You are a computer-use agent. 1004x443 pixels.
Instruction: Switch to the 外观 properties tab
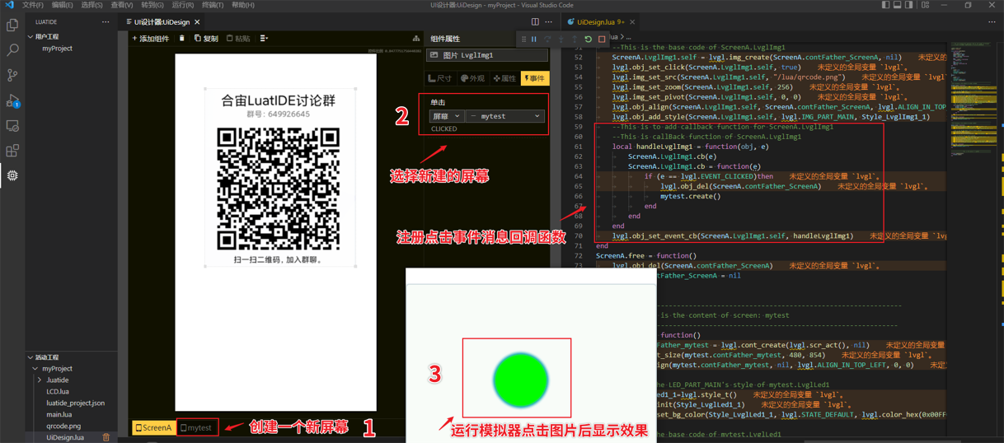pos(473,78)
